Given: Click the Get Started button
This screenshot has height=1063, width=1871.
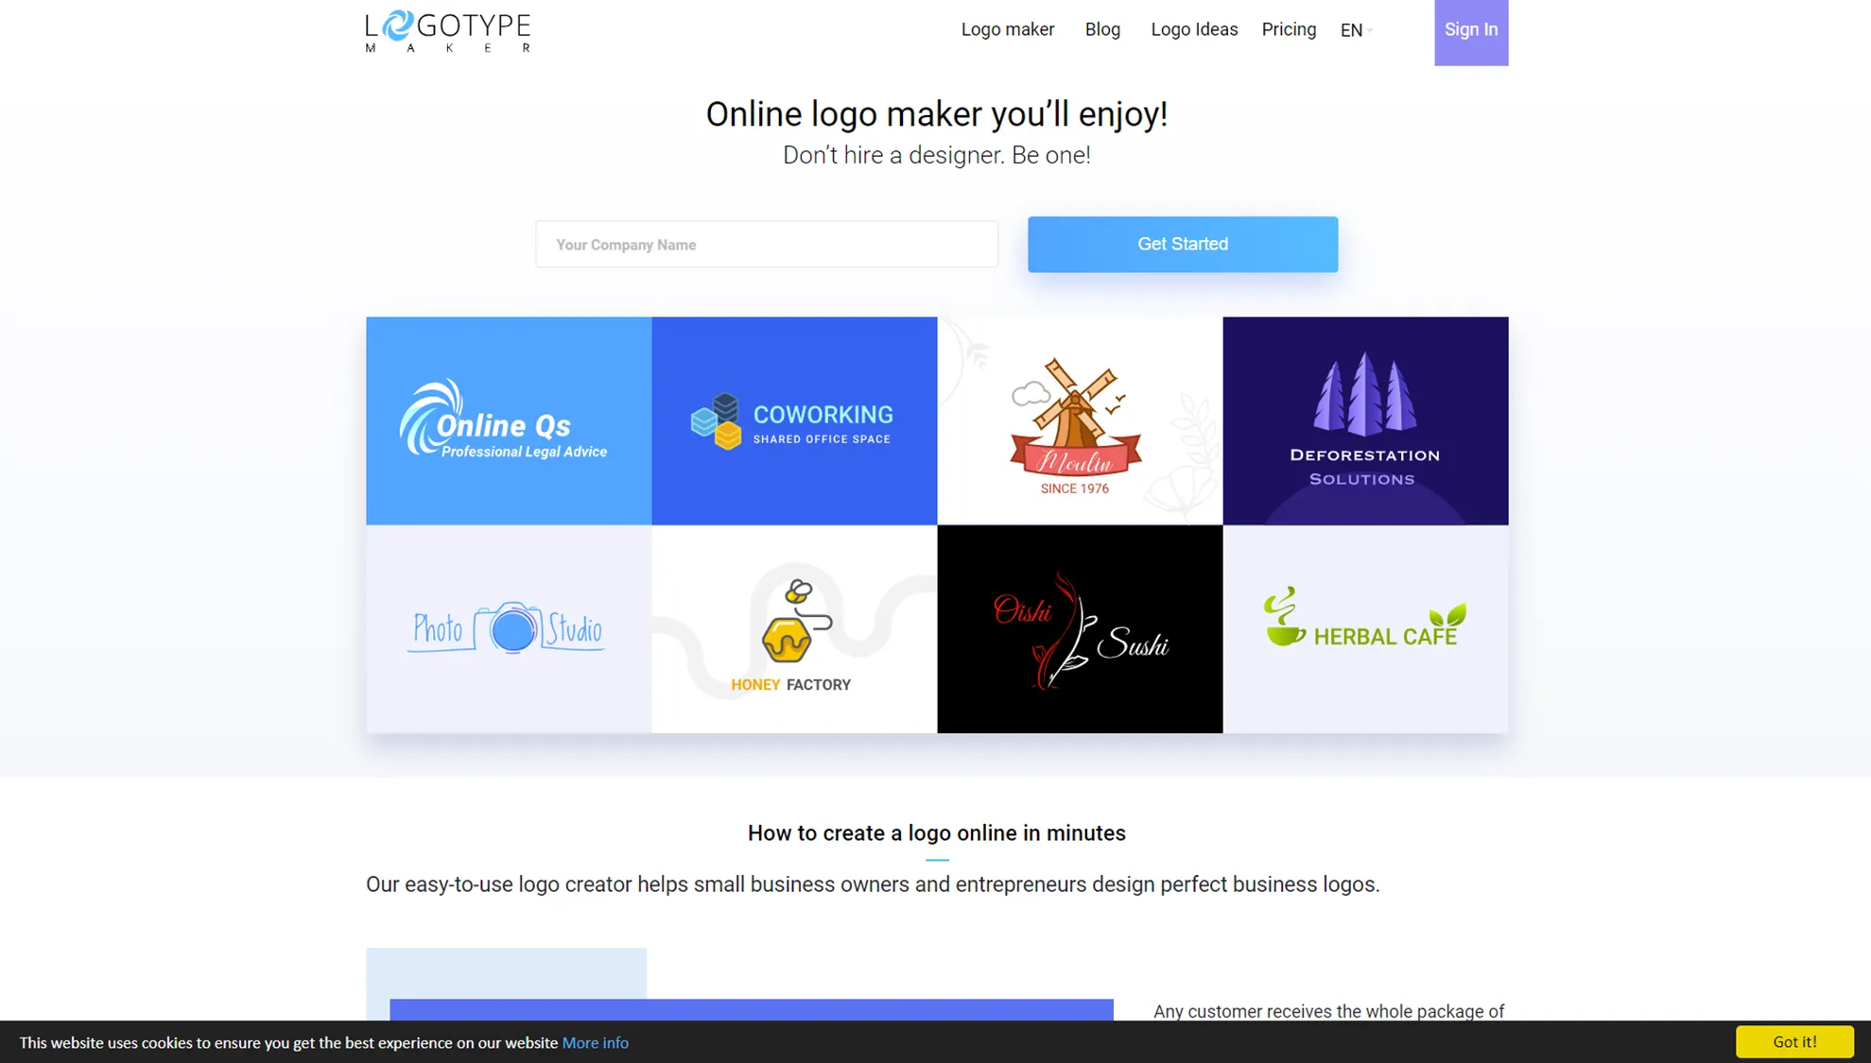Looking at the screenshot, I should click(x=1182, y=244).
